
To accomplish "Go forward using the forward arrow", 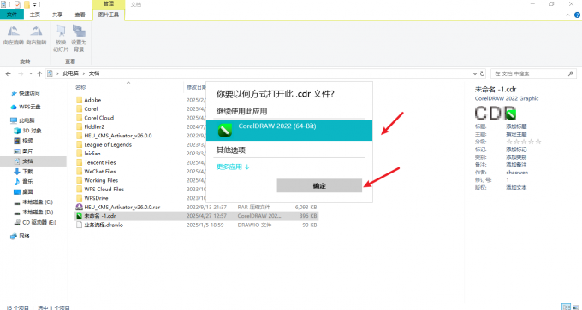I will [21, 73].
